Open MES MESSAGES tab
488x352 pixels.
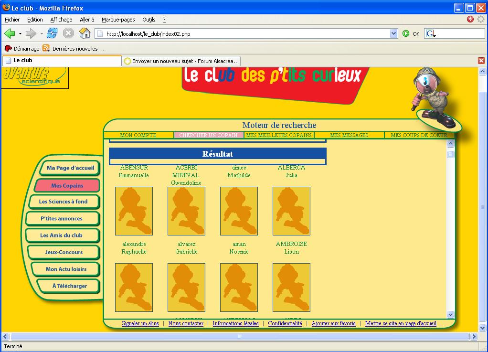349,135
